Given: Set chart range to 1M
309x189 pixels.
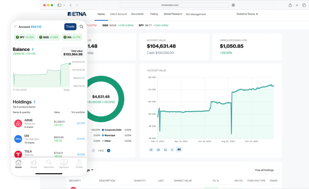Looking at the screenshot, I should pos(158,150).
